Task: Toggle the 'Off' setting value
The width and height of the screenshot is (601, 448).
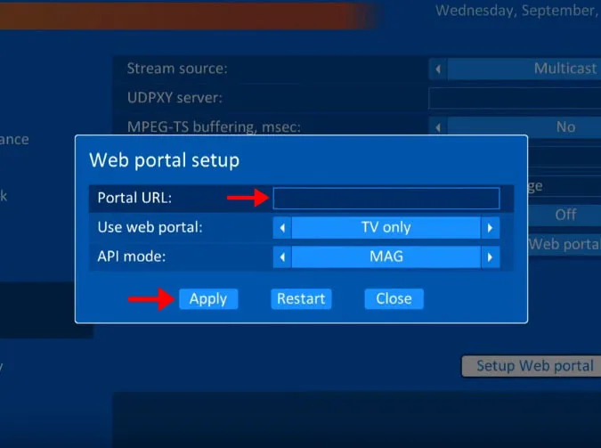Action: coord(564,215)
